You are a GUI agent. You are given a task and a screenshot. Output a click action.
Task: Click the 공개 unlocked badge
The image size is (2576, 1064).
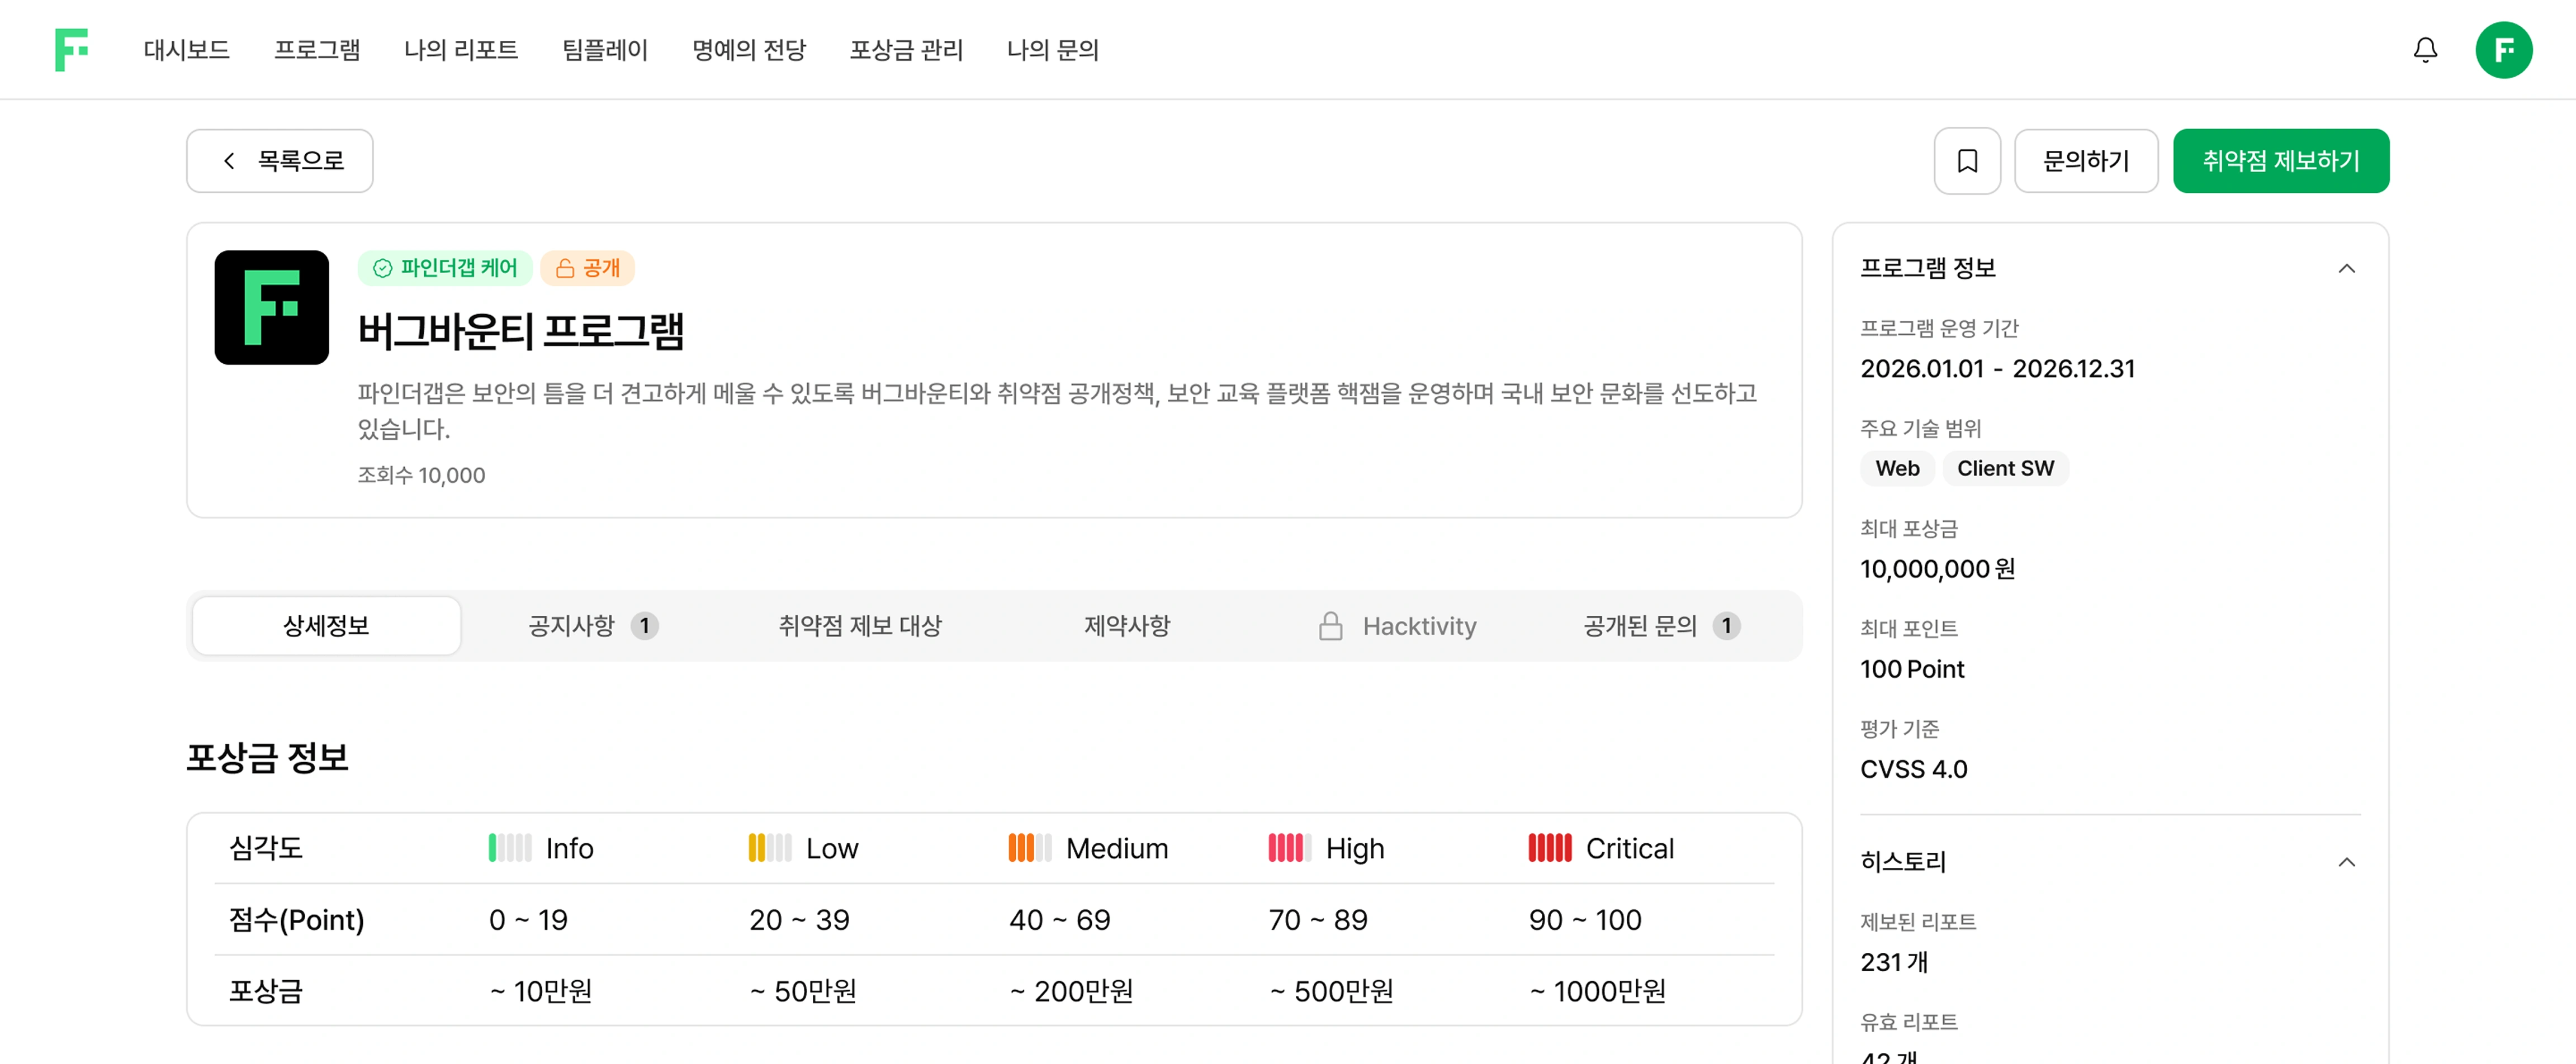tap(588, 268)
